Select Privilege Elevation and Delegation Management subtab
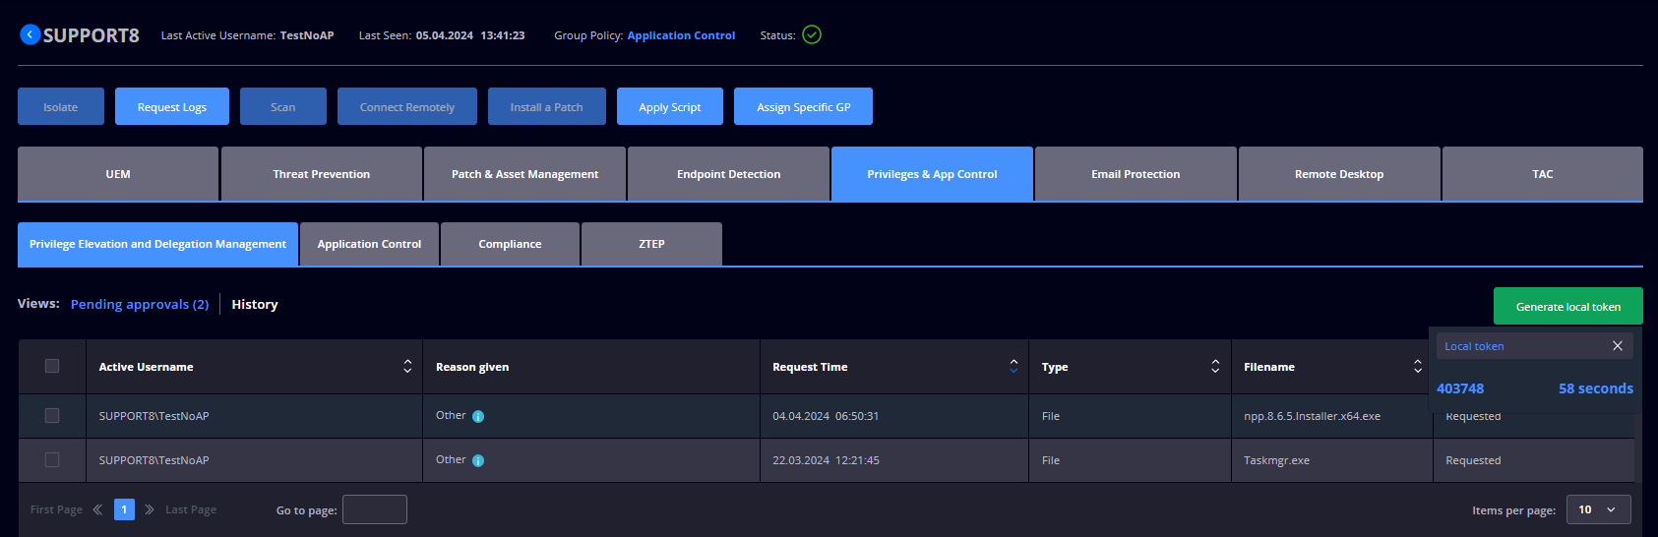 [157, 244]
